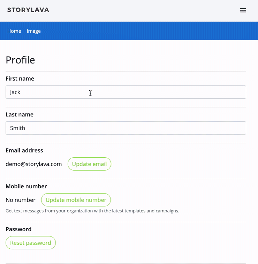The width and height of the screenshot is (258, 264).
Task: Click the Profile page heading
Action: pos(21,60)
